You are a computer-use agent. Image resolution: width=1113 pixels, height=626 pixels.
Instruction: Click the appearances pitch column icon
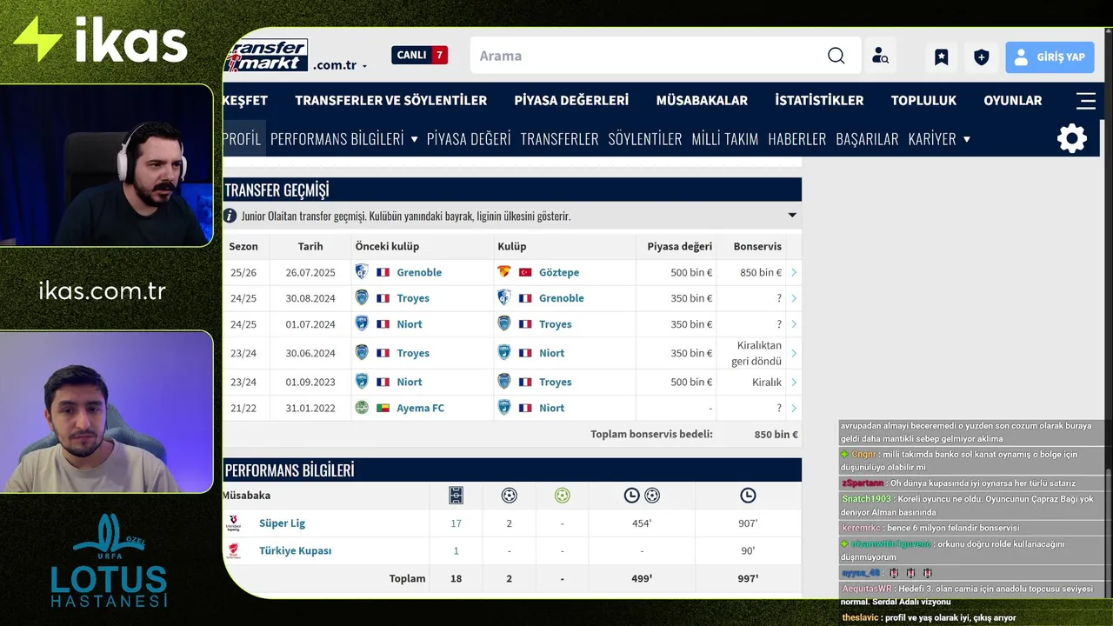pos(456,496)
